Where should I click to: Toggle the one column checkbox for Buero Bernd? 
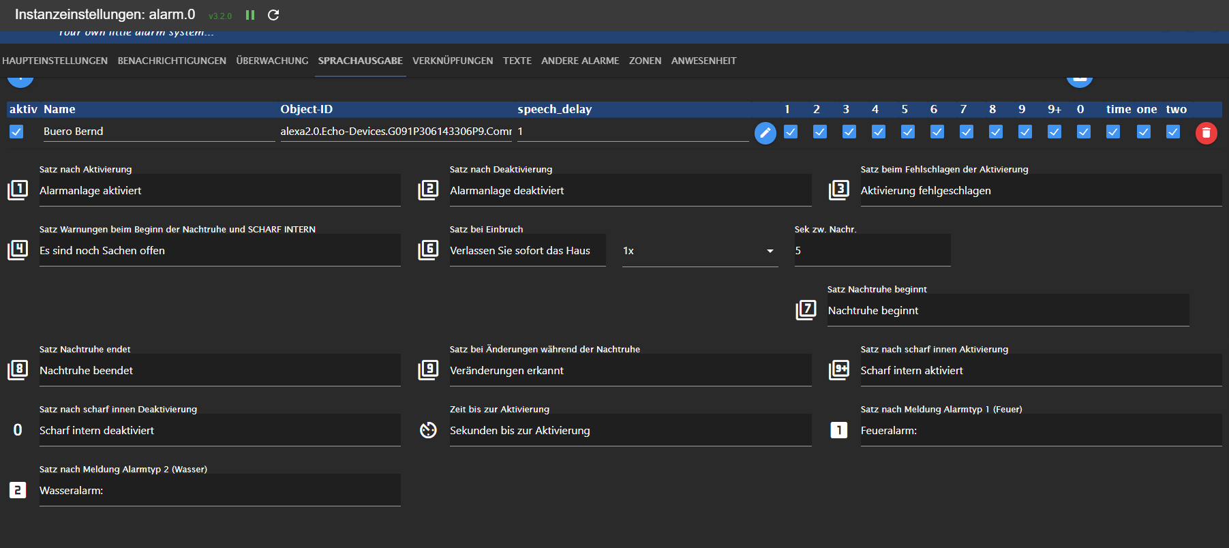point(1144,132)
